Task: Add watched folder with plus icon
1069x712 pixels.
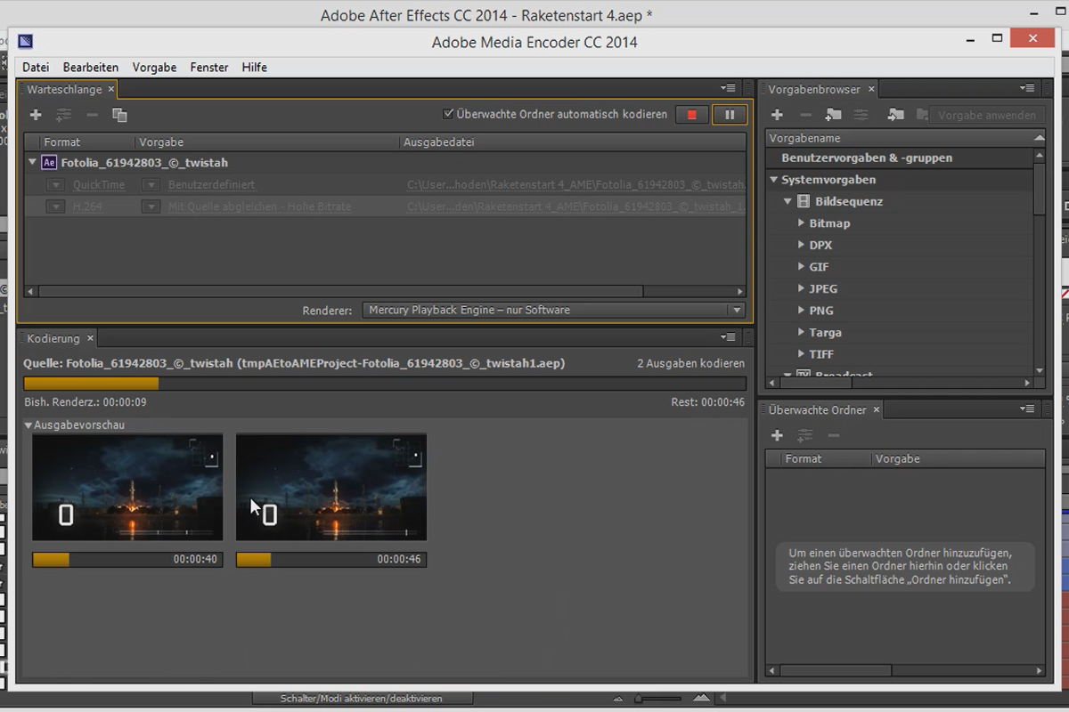Action: tap(777, 435)
